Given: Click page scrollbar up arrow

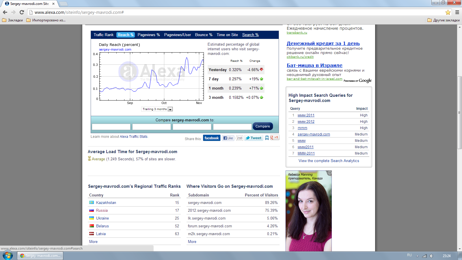Looking at the screenshot, I should pos(459,27).
